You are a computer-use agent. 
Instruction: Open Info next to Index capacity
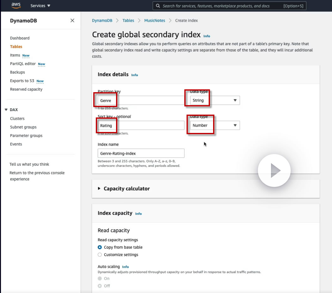(x=138, y=214)
